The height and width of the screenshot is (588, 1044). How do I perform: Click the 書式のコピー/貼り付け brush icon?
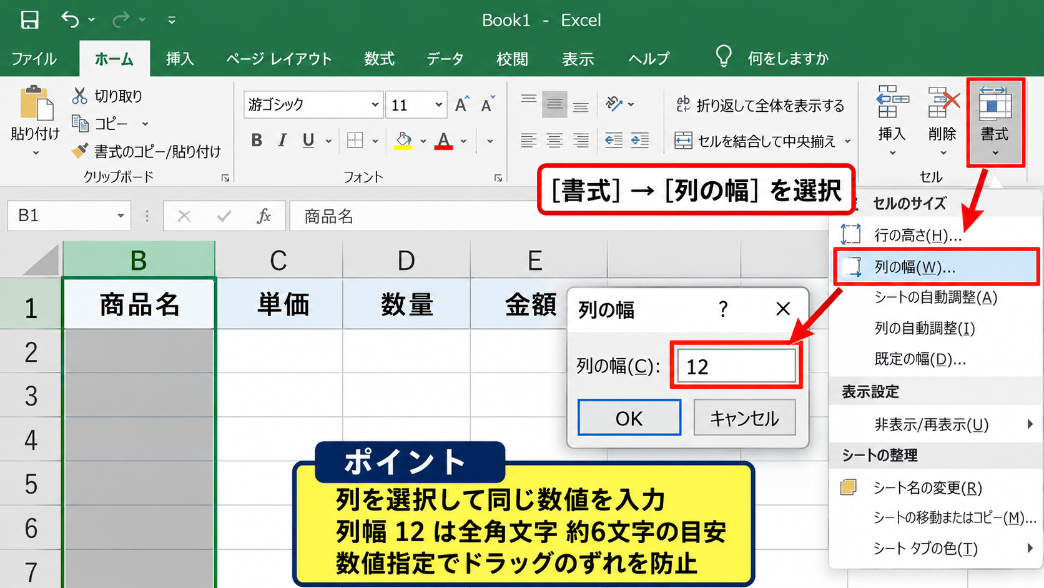coord(79,151)
